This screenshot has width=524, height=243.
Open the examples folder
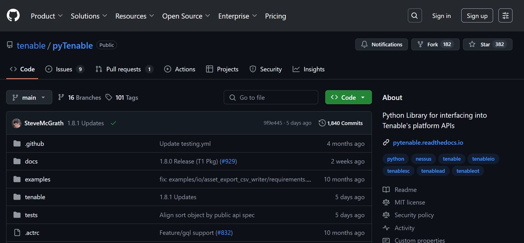[38, 179]
